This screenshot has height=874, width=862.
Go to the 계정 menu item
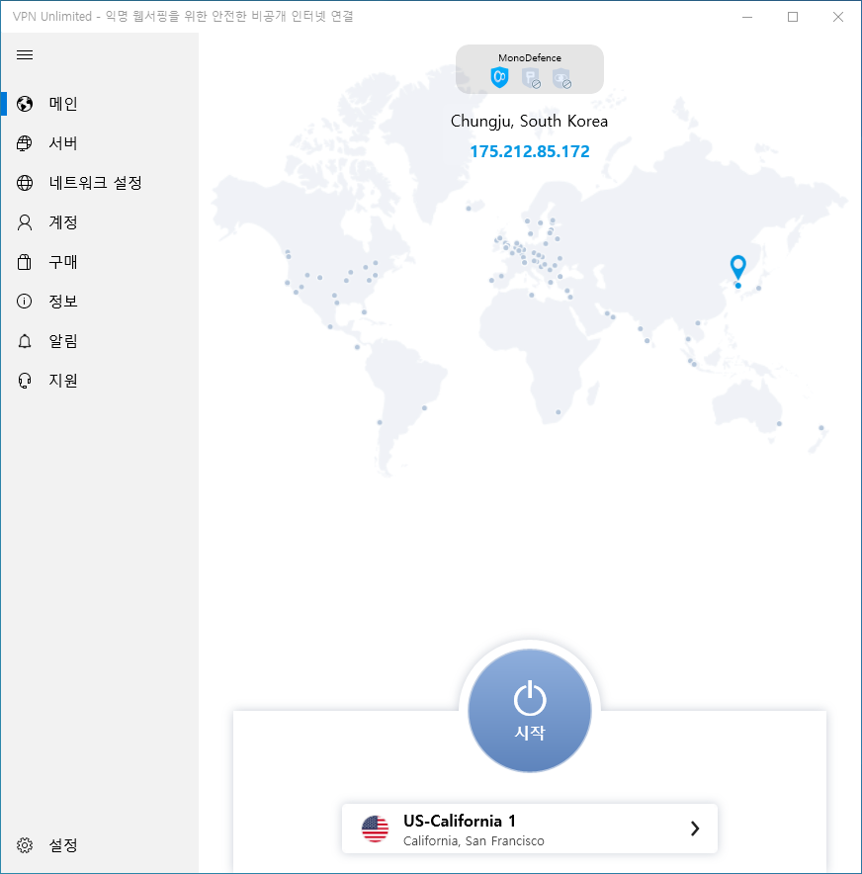coord(100,222)
